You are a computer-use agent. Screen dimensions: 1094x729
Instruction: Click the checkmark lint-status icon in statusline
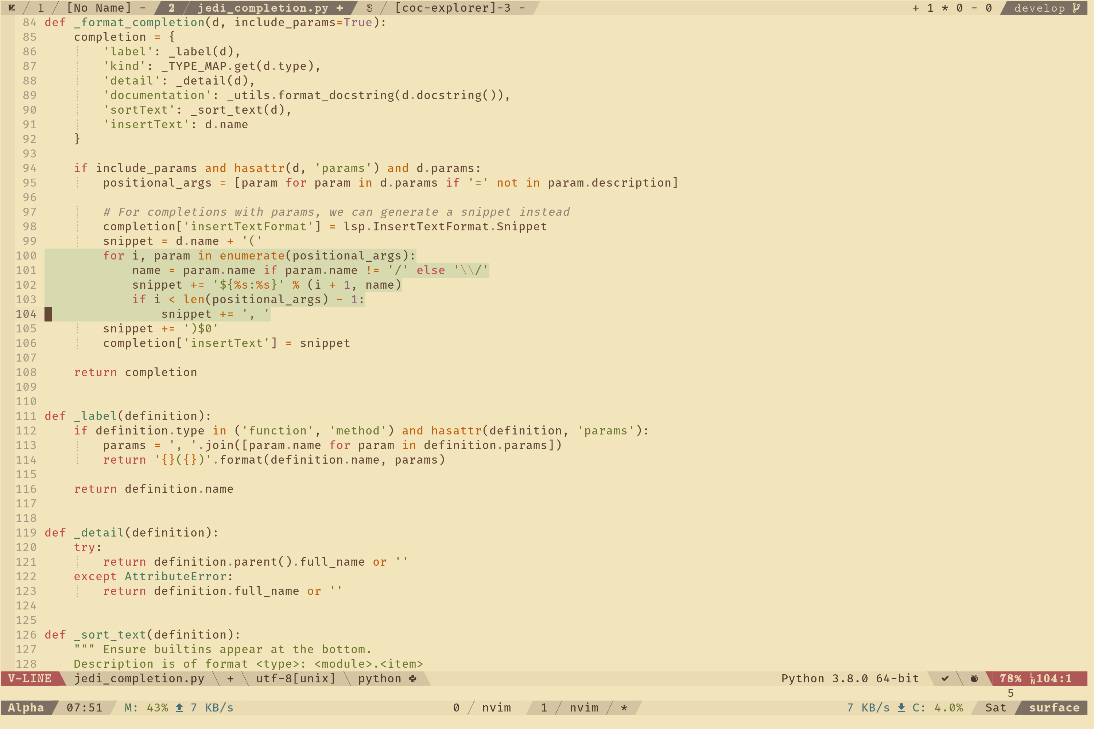tap(945, 679)
